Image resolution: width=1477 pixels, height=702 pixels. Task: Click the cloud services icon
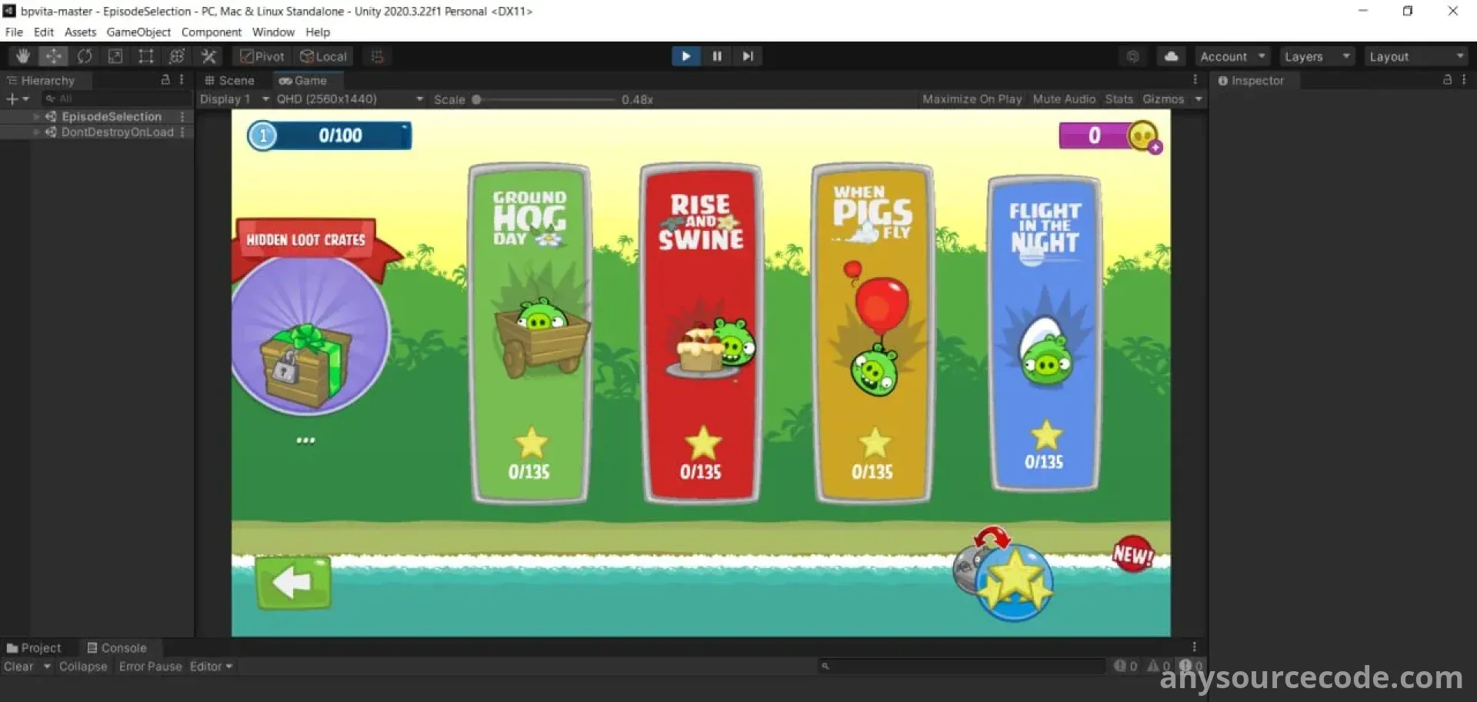pyautogui.click(x=1171, y=56)
